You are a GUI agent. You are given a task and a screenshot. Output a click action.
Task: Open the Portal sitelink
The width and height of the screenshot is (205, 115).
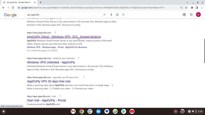click(x=61, y=47)
